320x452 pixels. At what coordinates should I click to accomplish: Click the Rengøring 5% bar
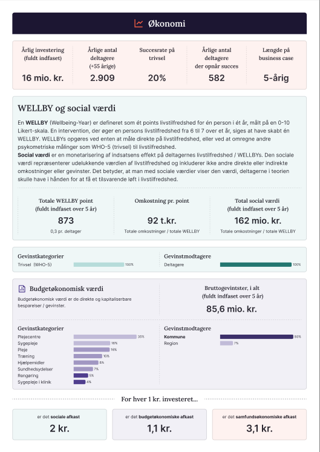[80, 376]
